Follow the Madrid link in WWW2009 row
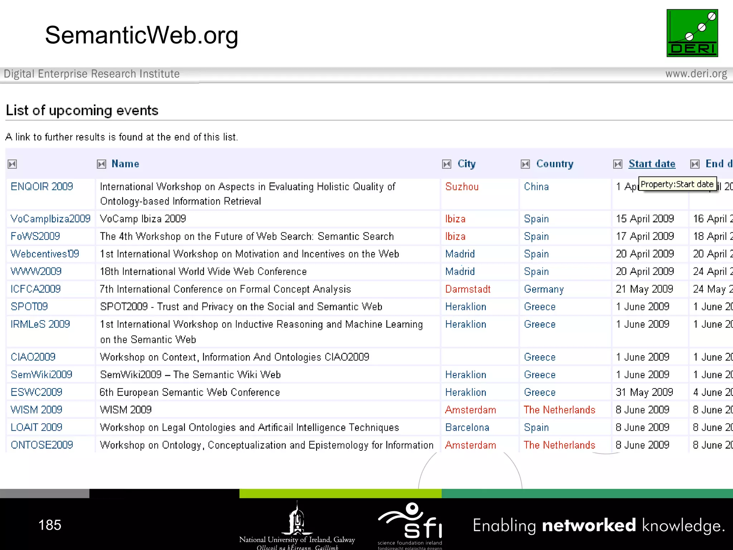This screenshot has height=550, width=733. click(x=460, y=271)
